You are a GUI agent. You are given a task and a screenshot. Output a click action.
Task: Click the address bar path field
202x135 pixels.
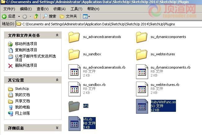point(109,24)
